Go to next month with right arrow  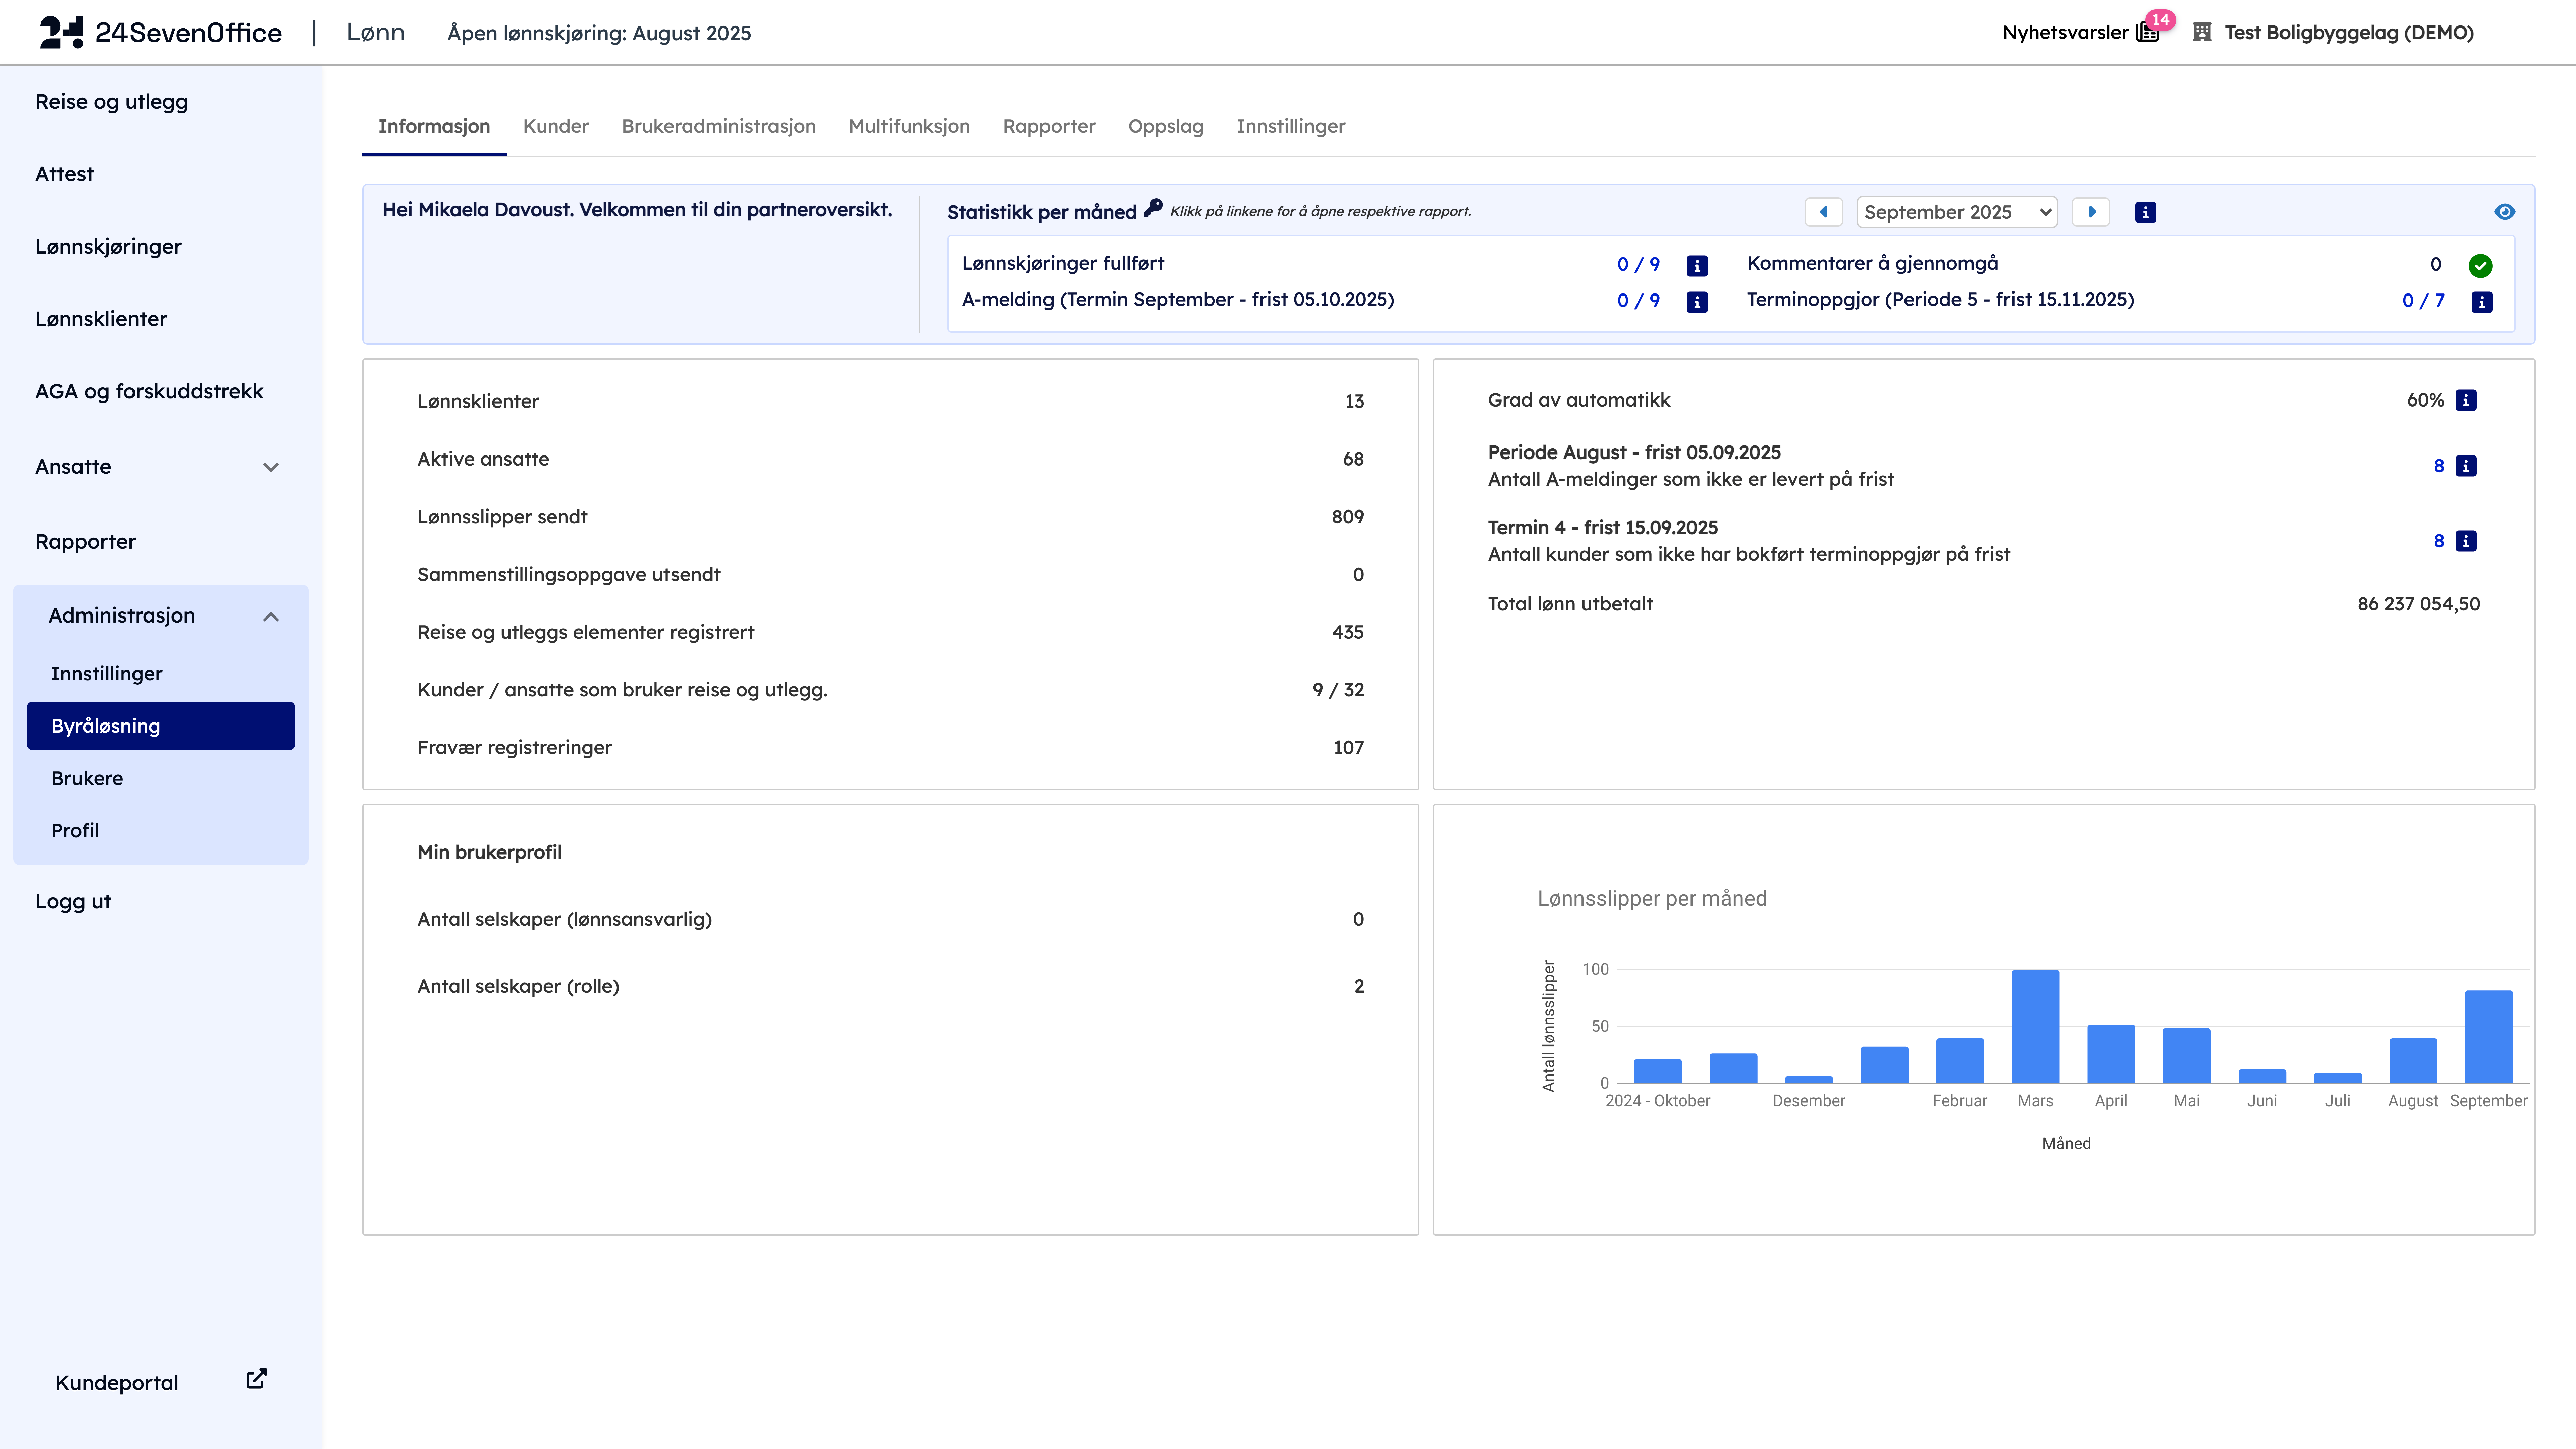(2091, 212)
